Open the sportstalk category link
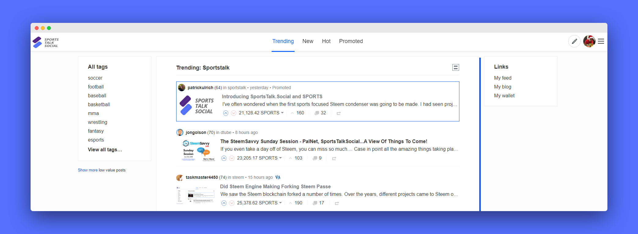Viewport: 638px width, 234px height. click(237, 88)
